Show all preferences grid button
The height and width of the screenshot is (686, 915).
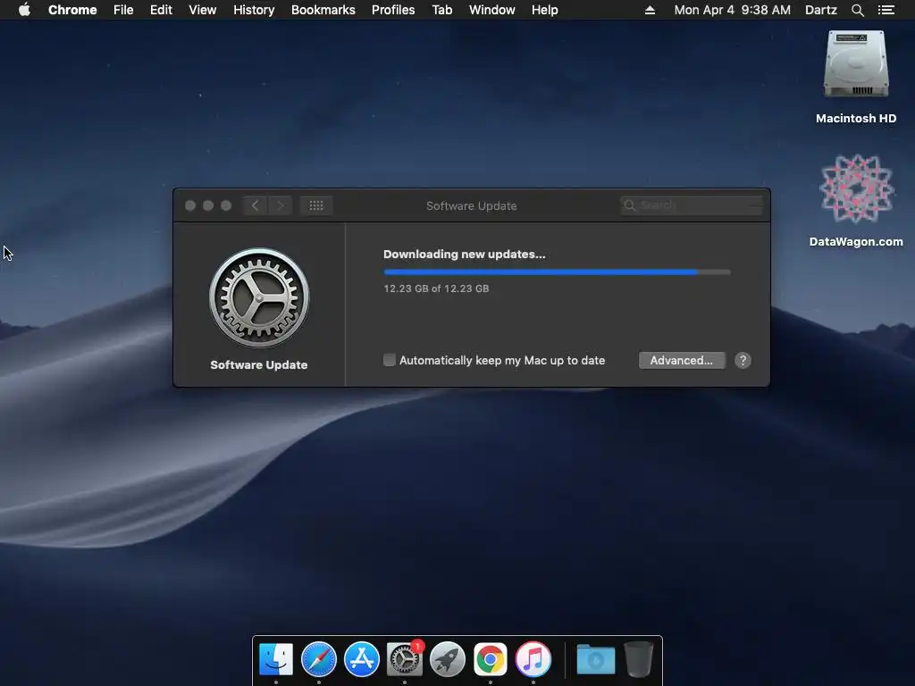coord(316,205)
